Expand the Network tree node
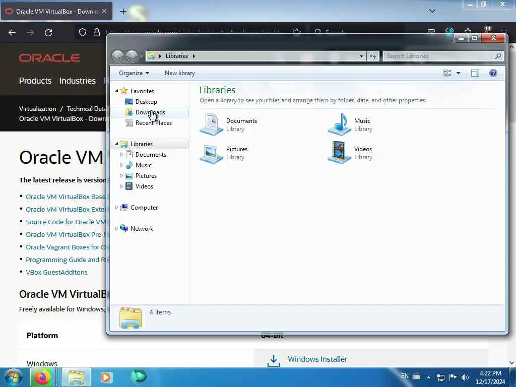516x387 pixels. point(116,228)
